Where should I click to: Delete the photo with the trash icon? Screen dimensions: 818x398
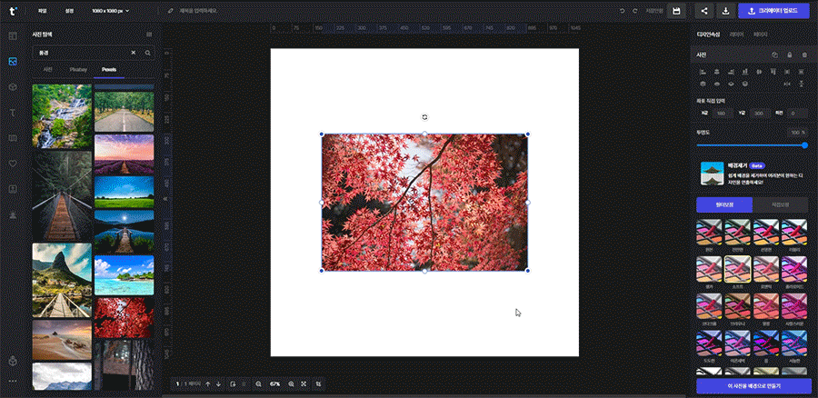[x=803, y=55]
